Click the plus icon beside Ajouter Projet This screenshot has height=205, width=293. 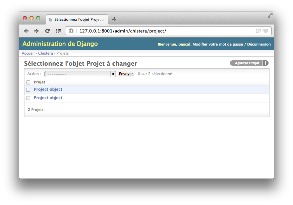tap(266, 63)
